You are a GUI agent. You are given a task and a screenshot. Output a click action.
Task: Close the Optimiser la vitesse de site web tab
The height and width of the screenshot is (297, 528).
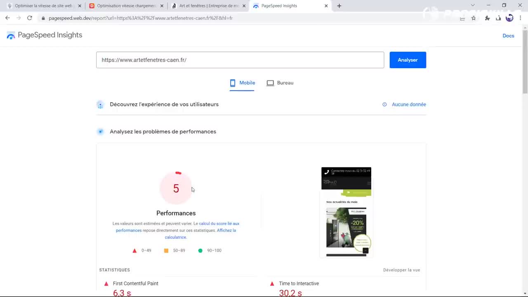click(x=80, y=6)
